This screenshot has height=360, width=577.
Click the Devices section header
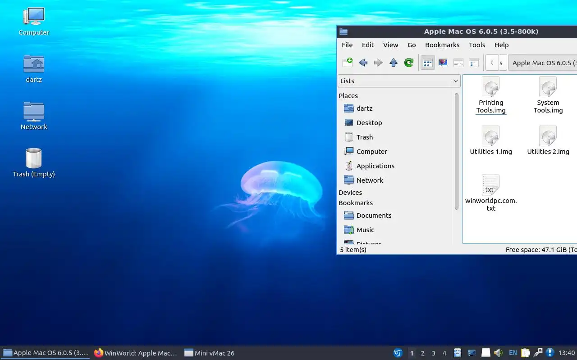coord(350,193)
